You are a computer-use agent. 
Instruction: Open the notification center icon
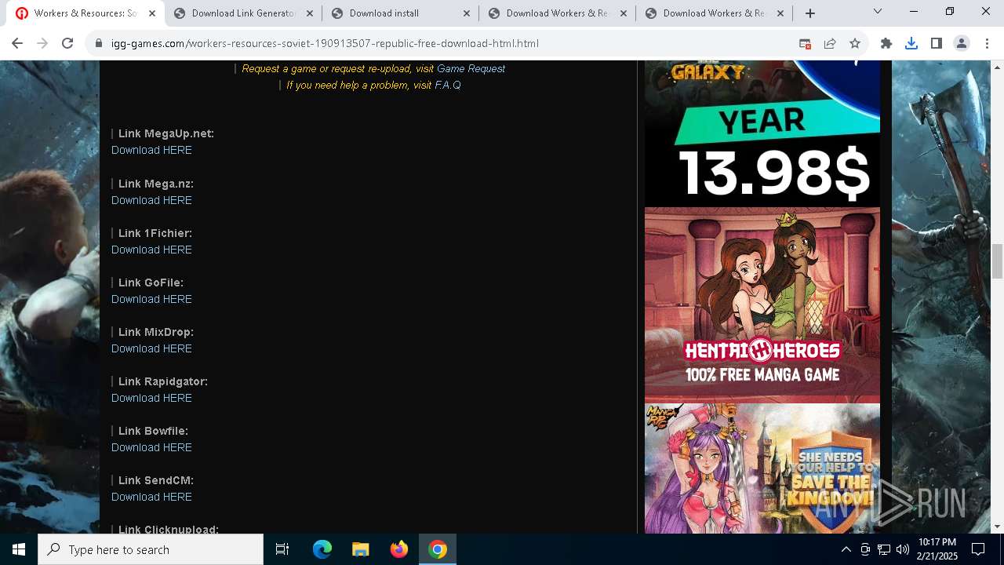(978, 549)
